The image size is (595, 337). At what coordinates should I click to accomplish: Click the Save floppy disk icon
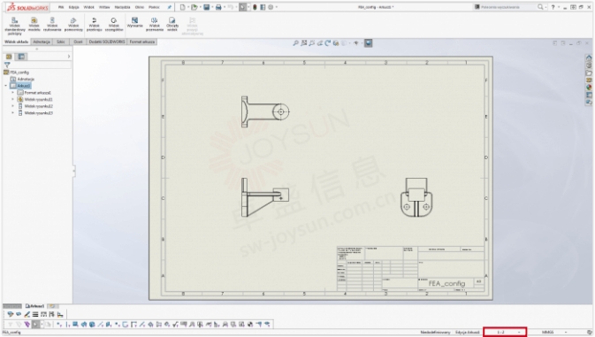[206, 7]
